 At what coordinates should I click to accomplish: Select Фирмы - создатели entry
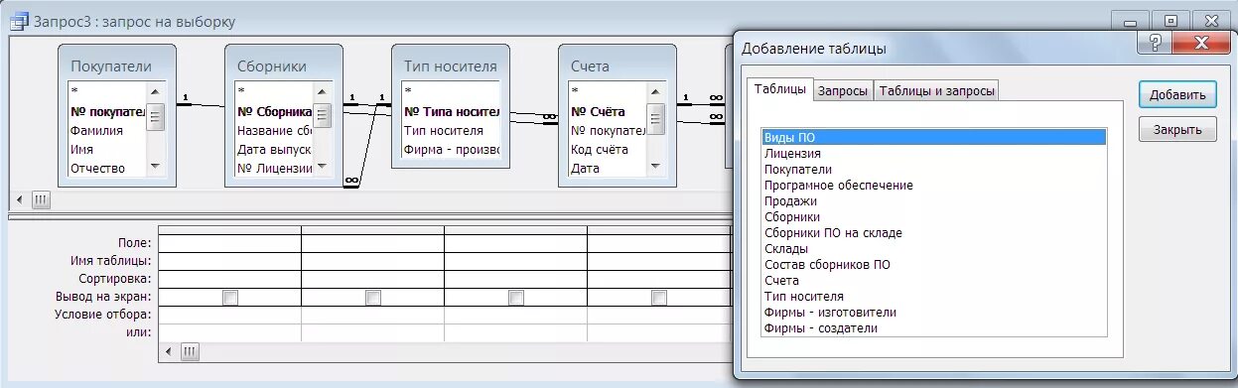pos(933,328)
